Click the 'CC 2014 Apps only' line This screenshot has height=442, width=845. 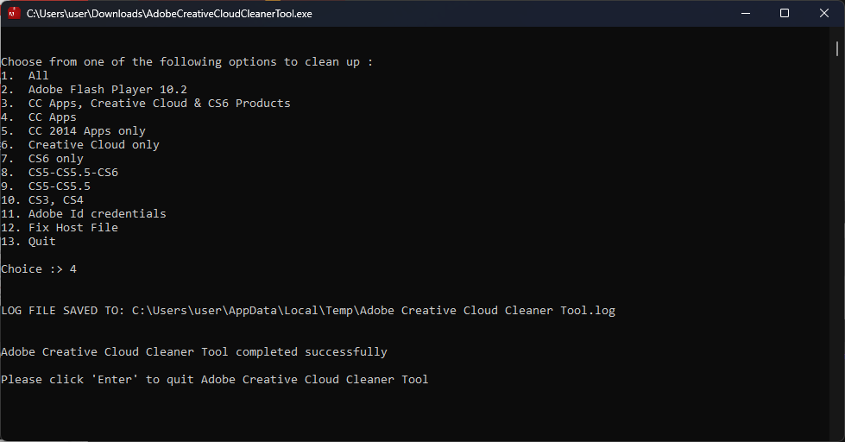pyautogui.click(x=73, y=131)
